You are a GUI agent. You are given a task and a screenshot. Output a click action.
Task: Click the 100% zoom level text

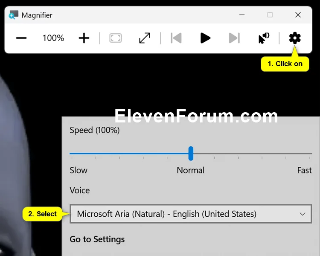(x=53, y=38)
